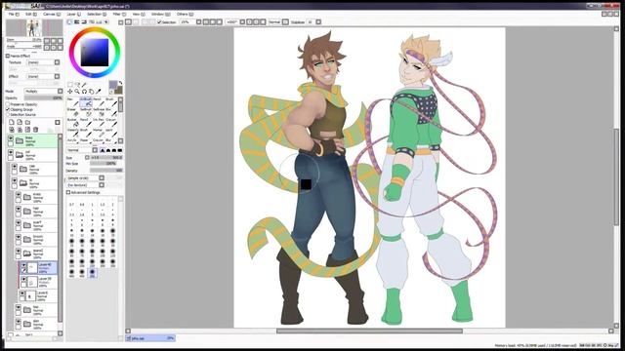Uncheck the Clipping Group checkbox
The image size is (625, 351).
[x=8, y=109]
